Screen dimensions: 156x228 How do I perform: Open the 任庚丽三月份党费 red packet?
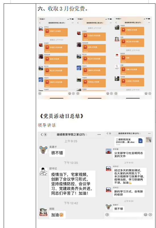click(132, 82)
